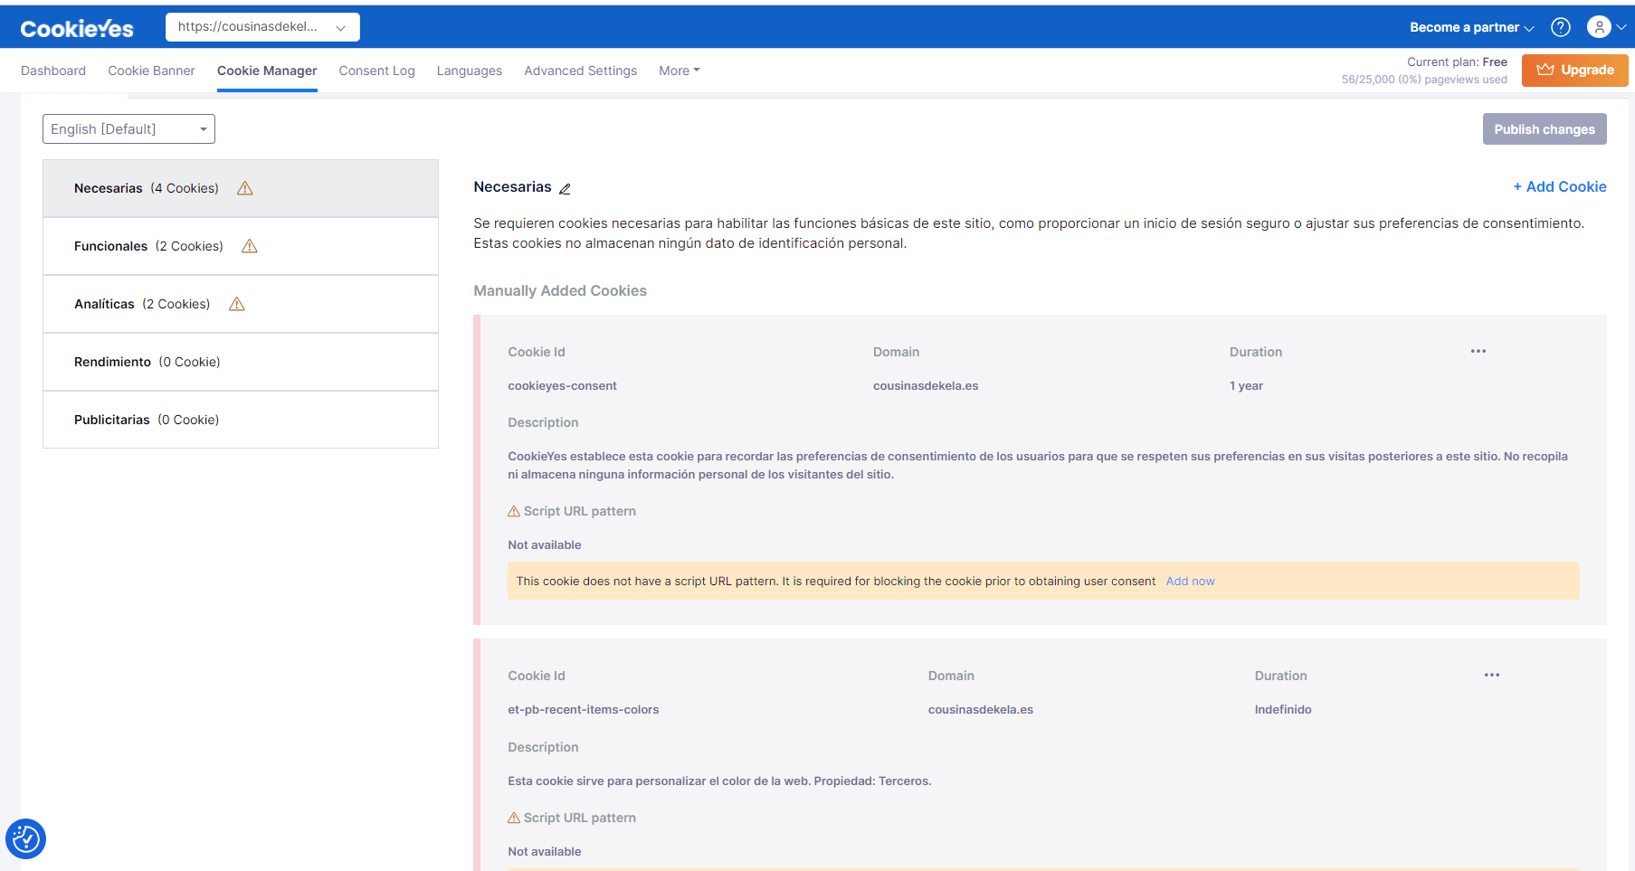
Task: Click cousinasdekela.es domain of cookieyes-consent
Action: (926, 386)
